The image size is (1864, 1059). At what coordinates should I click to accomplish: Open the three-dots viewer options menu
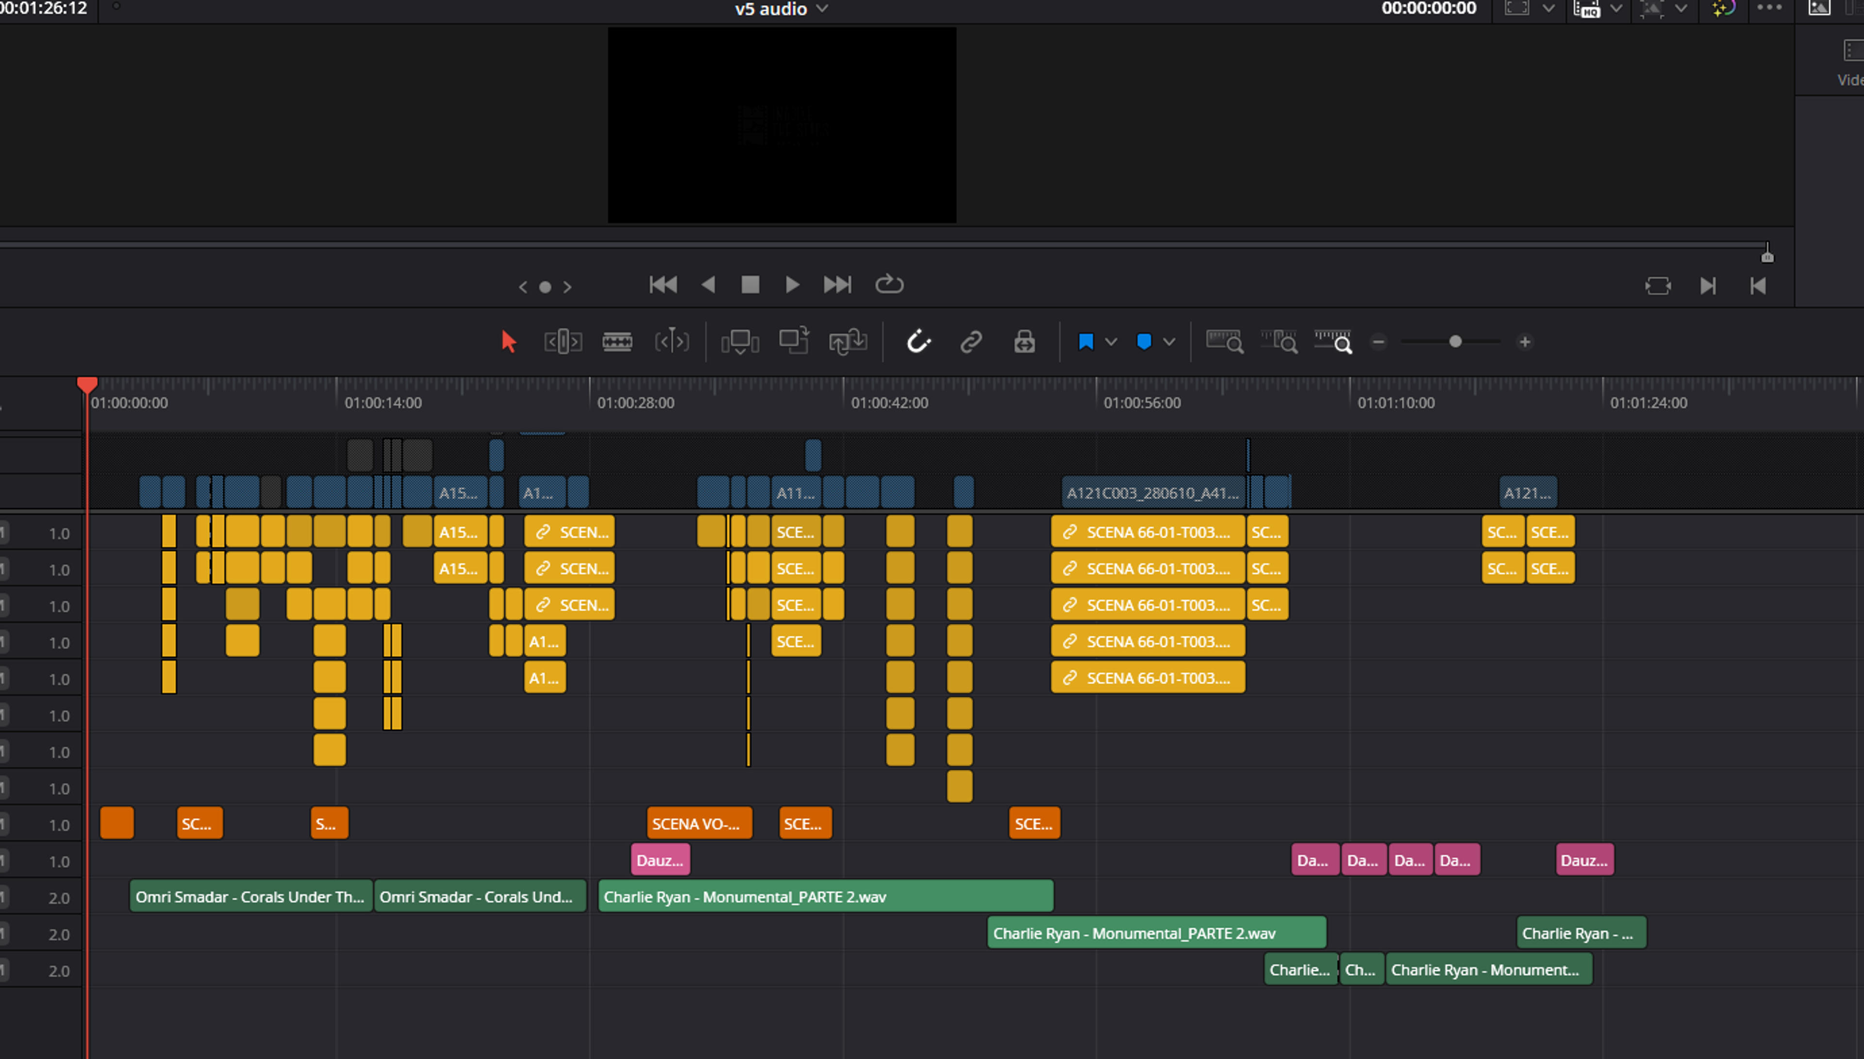click(x=1769, y=8)
